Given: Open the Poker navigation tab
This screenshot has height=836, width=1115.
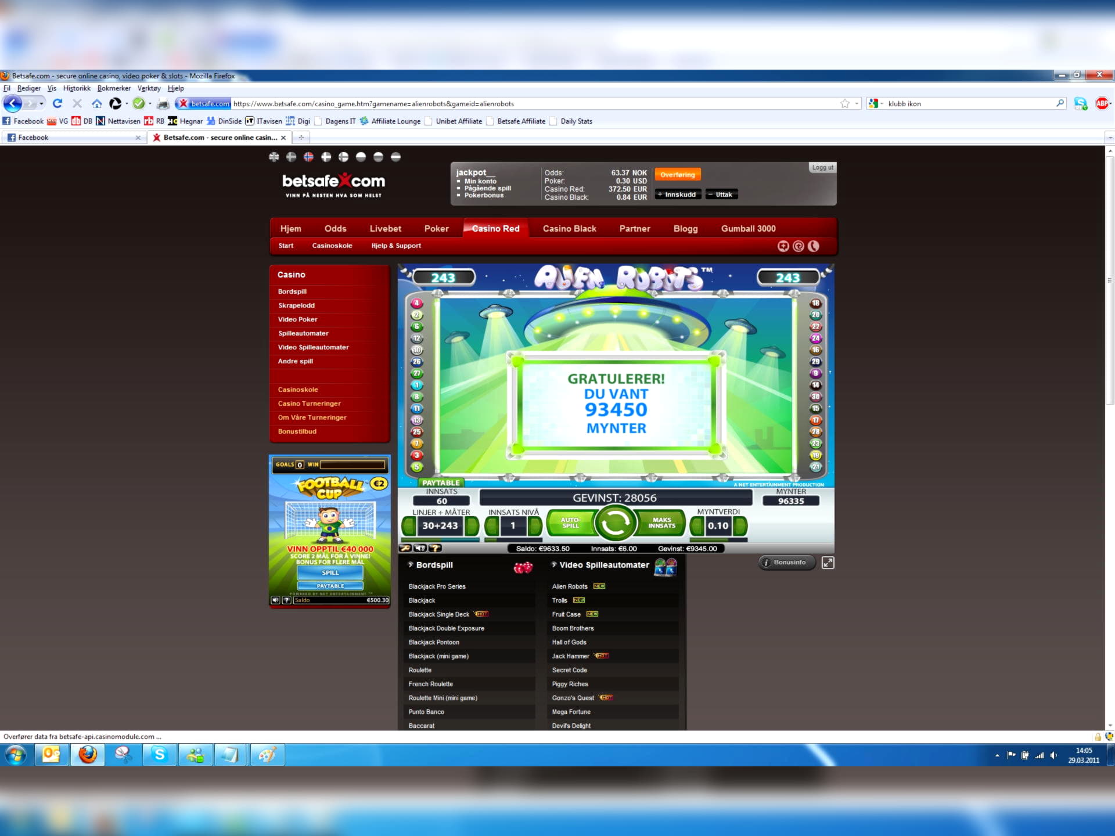Looking at the screenshot, I should coord(436,229).
